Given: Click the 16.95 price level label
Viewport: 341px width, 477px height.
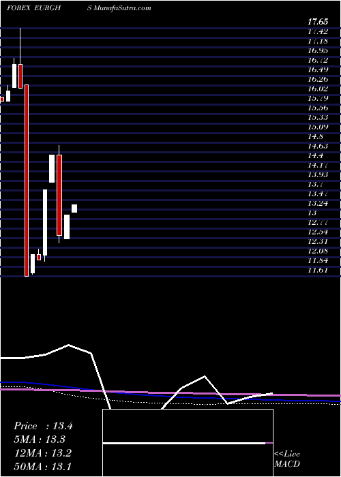Looking at the screenshot, I should click(318, 50).
